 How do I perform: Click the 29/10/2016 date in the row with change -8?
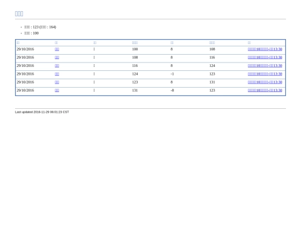[25, 90]
